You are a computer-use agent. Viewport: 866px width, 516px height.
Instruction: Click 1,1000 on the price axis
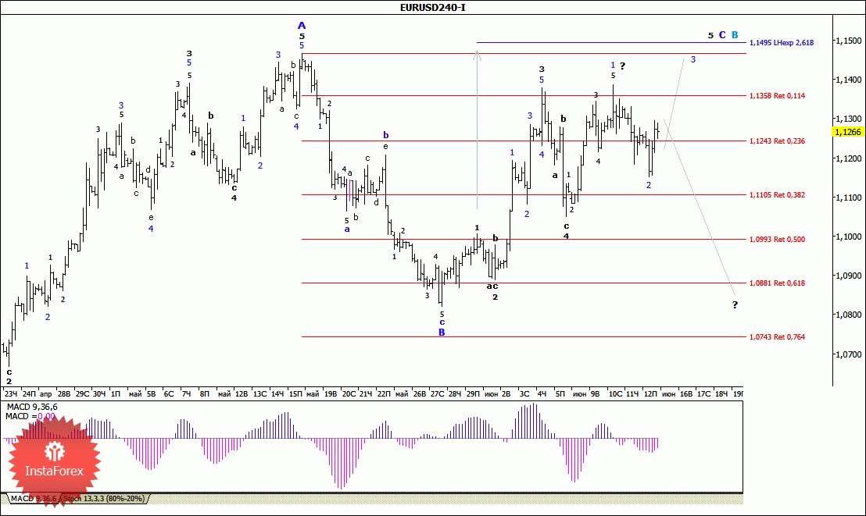click(848, 237)
